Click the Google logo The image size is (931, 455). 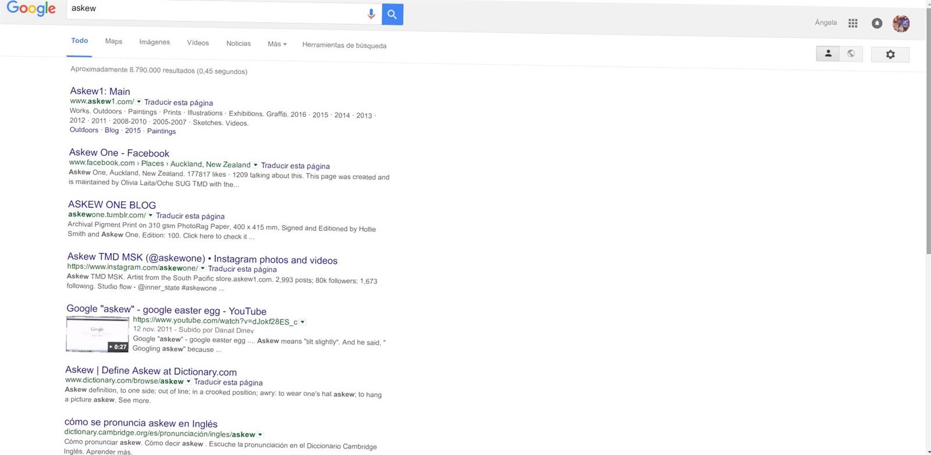tap(31, 8)
